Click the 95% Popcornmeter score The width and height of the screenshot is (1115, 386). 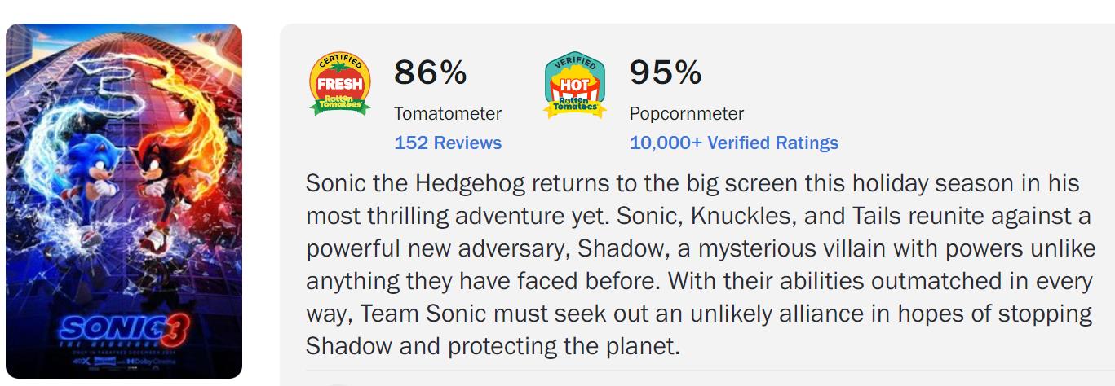(665, 72)
